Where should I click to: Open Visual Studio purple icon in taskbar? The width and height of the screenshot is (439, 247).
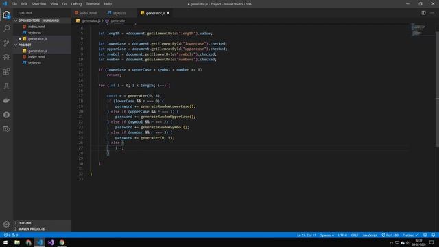click(51, 242)
